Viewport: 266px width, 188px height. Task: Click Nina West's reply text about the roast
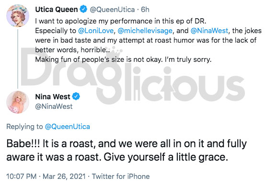(x=127, y=150)
